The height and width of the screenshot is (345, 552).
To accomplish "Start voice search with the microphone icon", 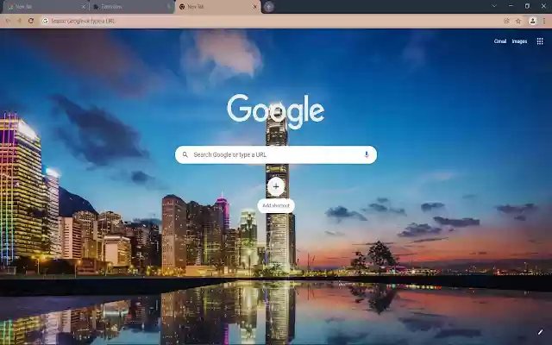I will pos(367,154).
